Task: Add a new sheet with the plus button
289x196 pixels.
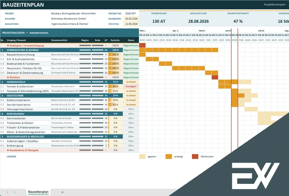Action: click(62, 192)
